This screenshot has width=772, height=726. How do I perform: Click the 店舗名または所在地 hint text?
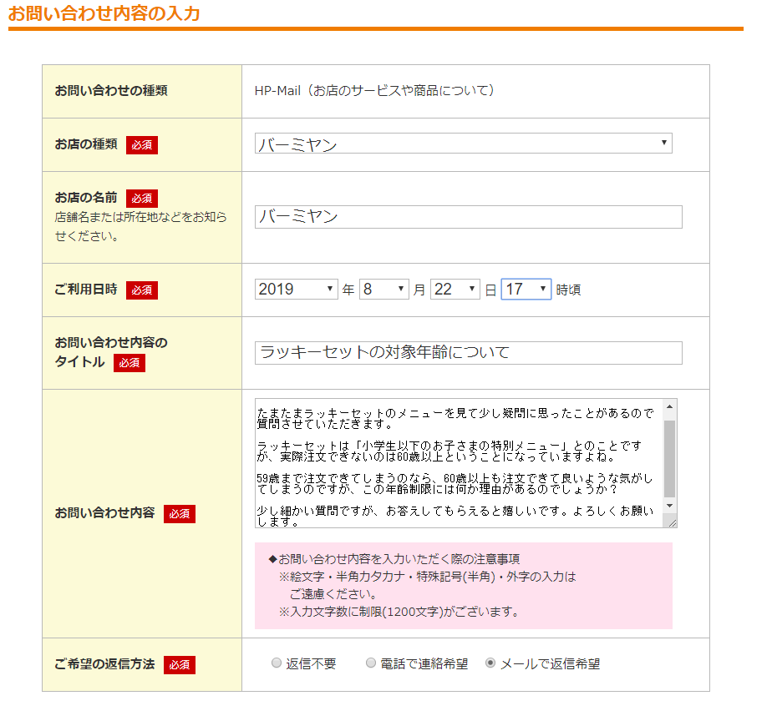click(141, 227)
